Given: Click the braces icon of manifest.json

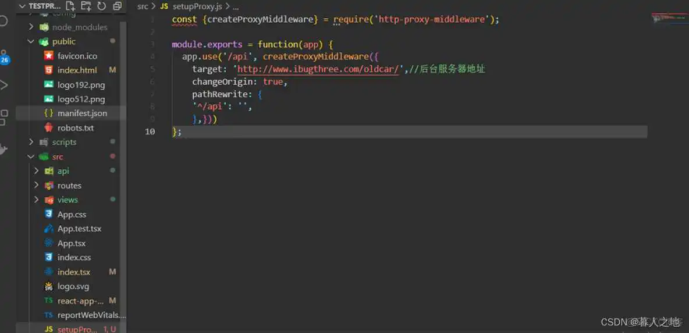Looking at the screenshot, I should click(x=49, y=113).
